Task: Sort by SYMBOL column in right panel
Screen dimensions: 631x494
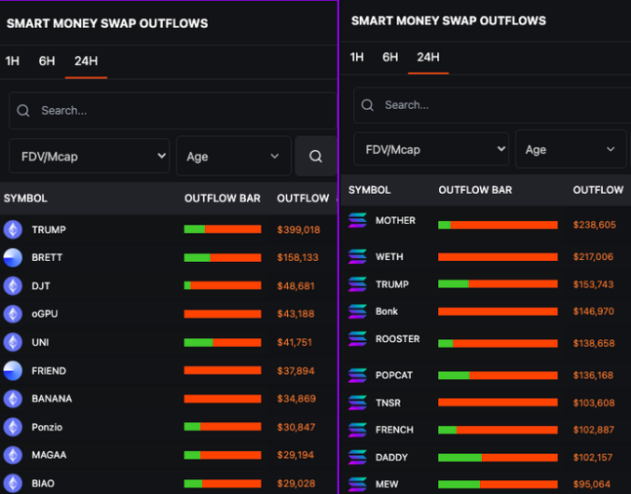Action: 369,190
